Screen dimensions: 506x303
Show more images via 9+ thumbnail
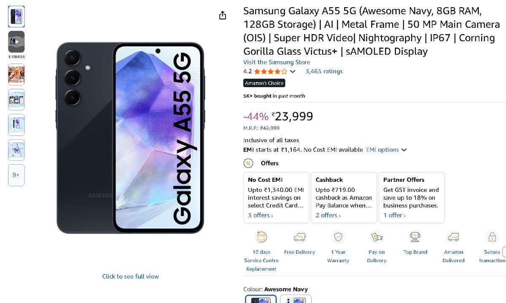click(x=16, y=175)
